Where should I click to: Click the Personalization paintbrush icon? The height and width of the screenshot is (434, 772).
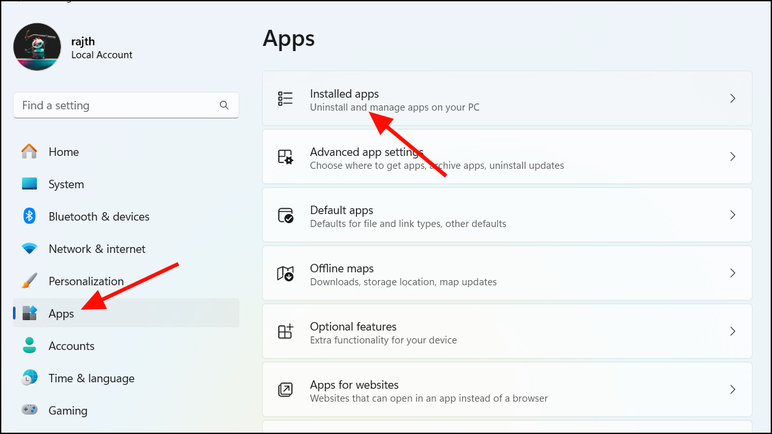coord(29,281)
